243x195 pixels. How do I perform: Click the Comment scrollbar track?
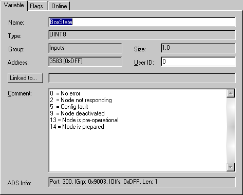[231, 130]
